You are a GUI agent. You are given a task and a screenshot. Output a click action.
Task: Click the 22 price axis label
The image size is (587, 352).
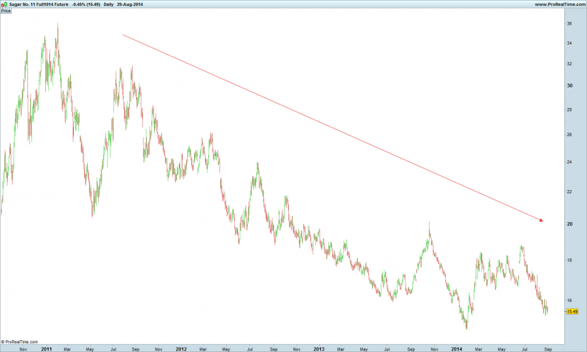point(570,192)
